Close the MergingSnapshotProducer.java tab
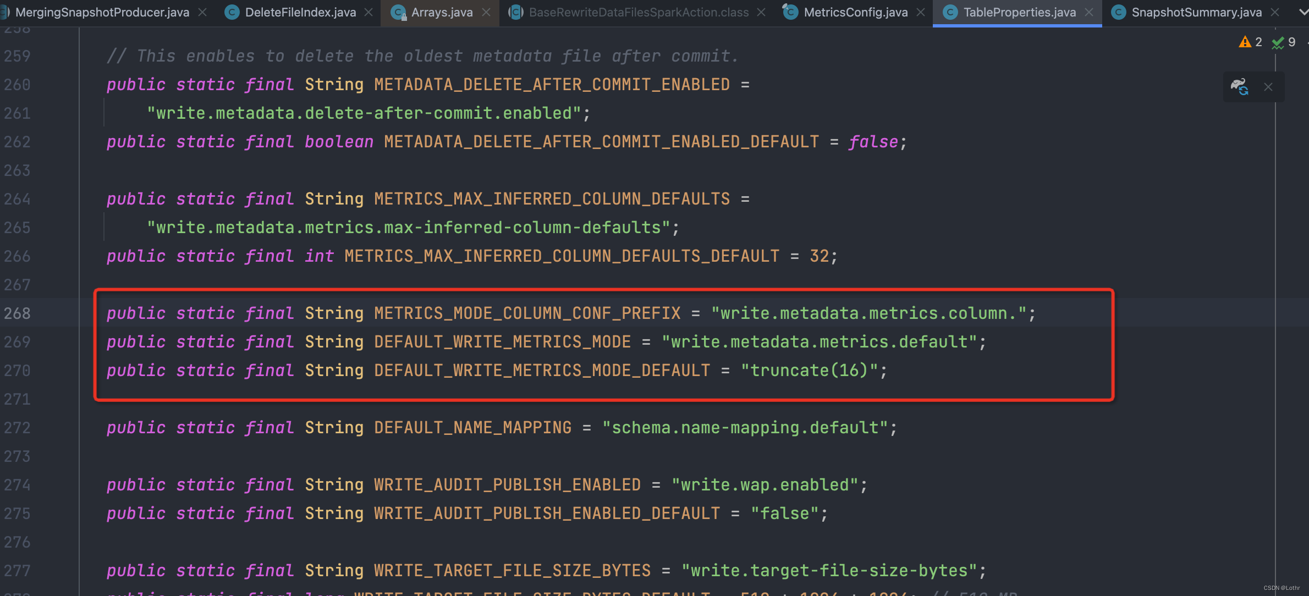The image size is (1309, 596). [x=202, y=12]
